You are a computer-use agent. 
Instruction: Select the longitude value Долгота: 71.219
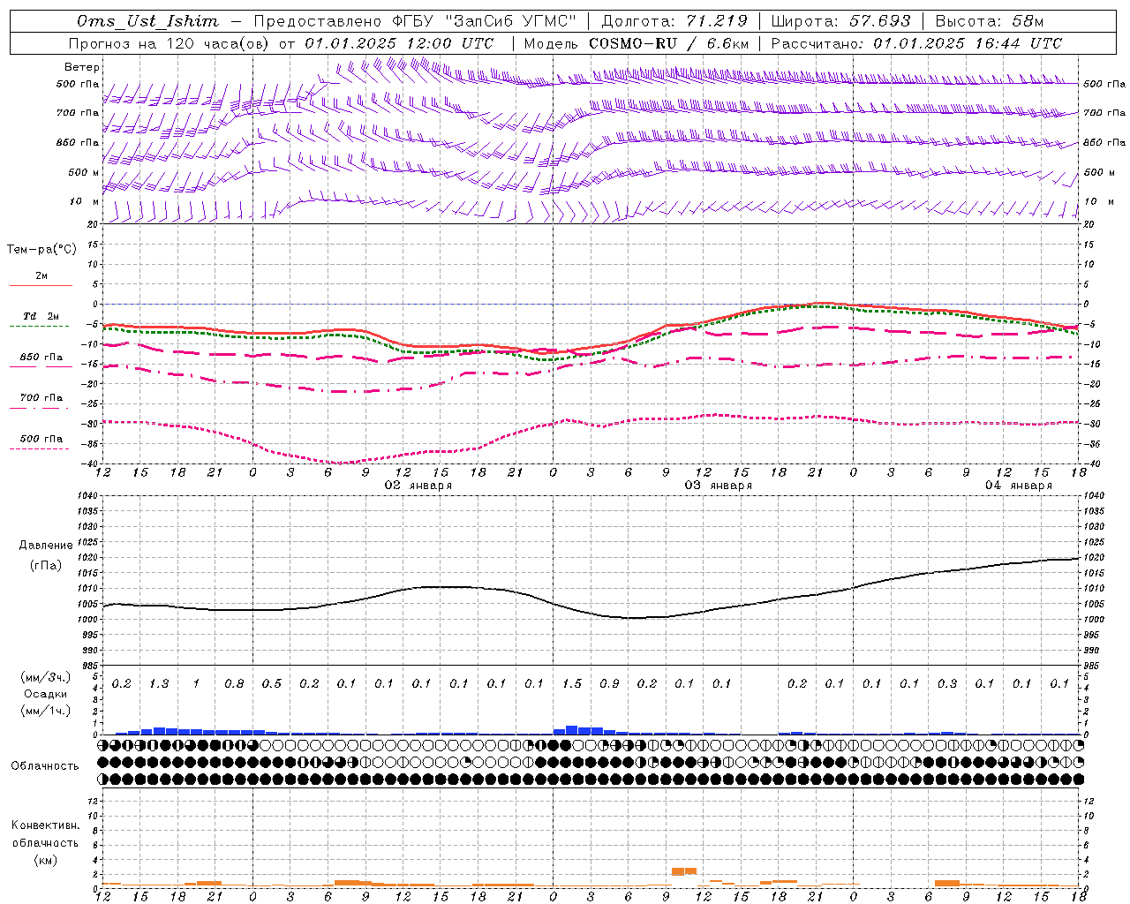coord(674,21)
